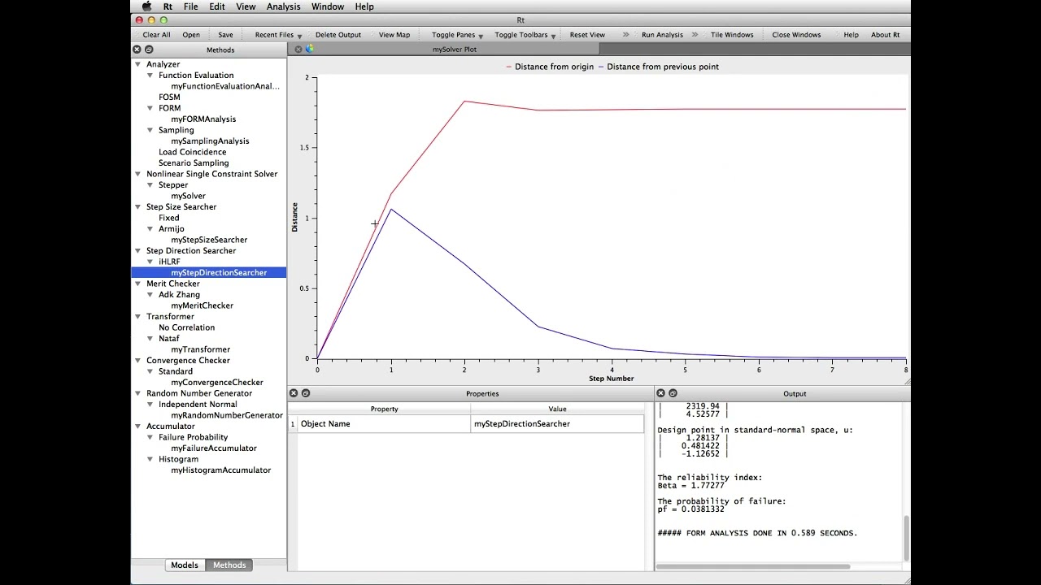The image size is (1041, 585).
Task: Click the Help toolbar button
Action: 851,35
